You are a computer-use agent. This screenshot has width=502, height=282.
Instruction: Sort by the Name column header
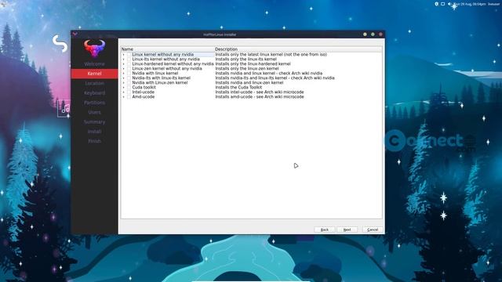pyautogui.click(x=167, y=49)
